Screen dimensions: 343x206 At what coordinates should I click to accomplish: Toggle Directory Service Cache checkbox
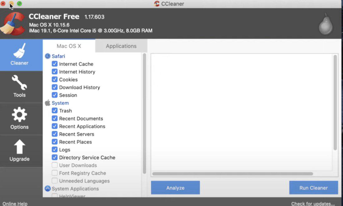click(55, 157)
